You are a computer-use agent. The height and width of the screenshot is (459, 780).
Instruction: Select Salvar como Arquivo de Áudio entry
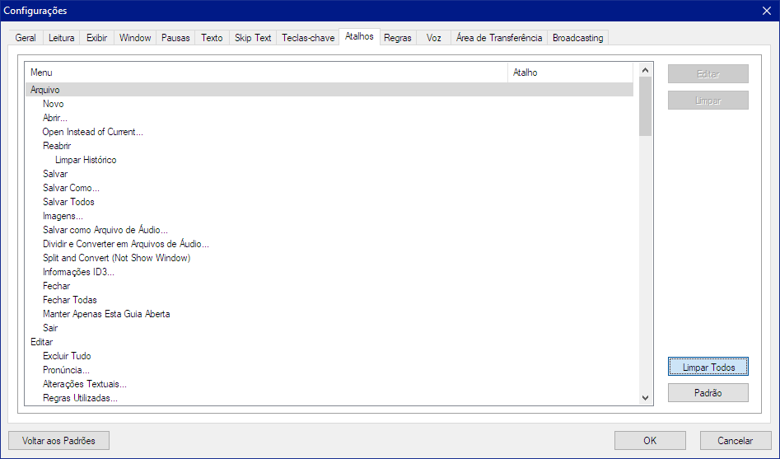pyautogui.click(x=105, y=230)
